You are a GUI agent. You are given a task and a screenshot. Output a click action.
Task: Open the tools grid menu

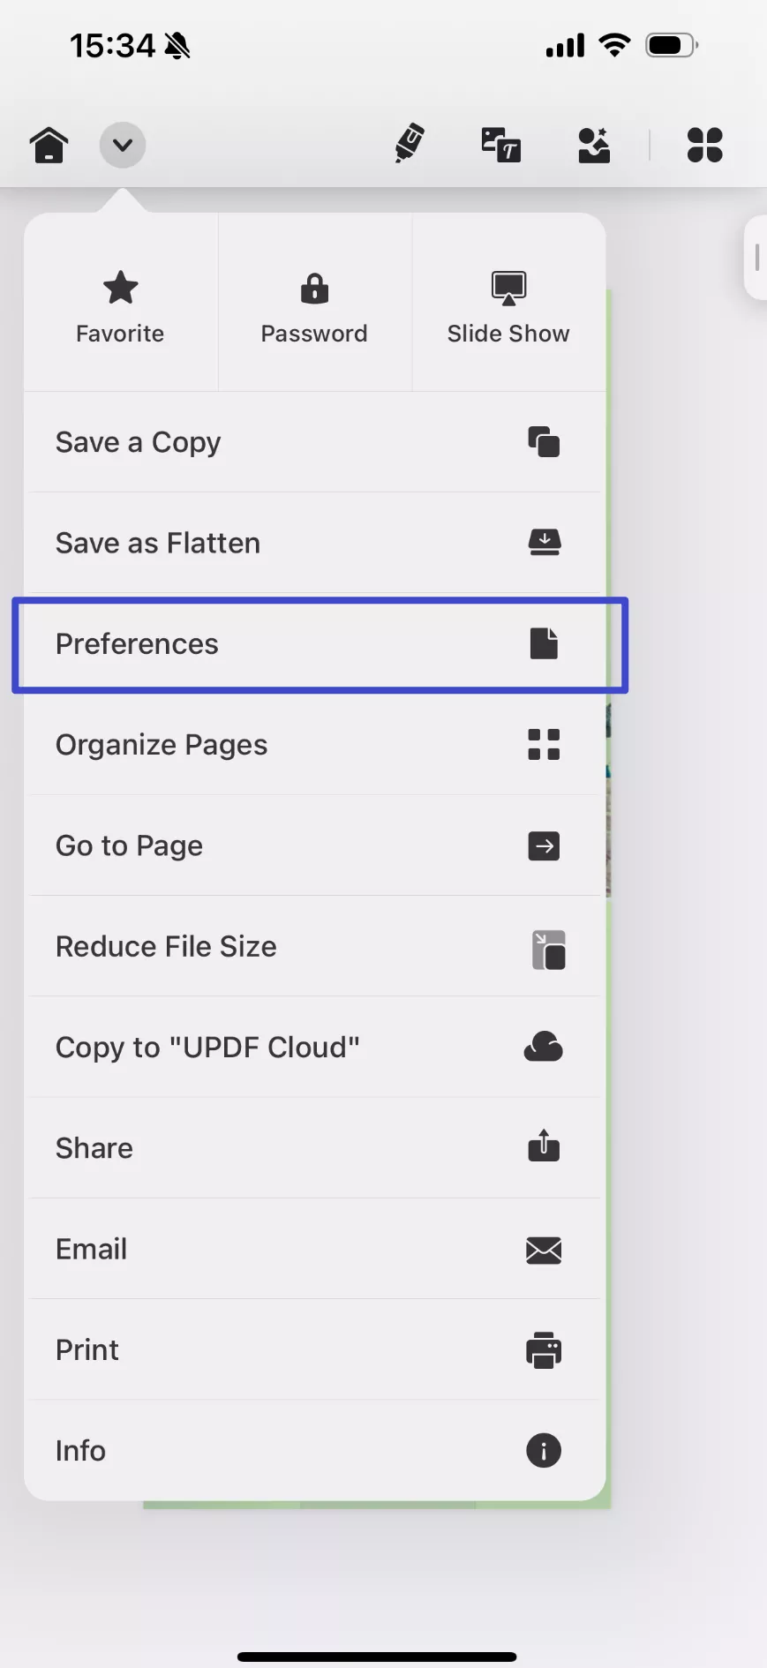click(704, 145)
